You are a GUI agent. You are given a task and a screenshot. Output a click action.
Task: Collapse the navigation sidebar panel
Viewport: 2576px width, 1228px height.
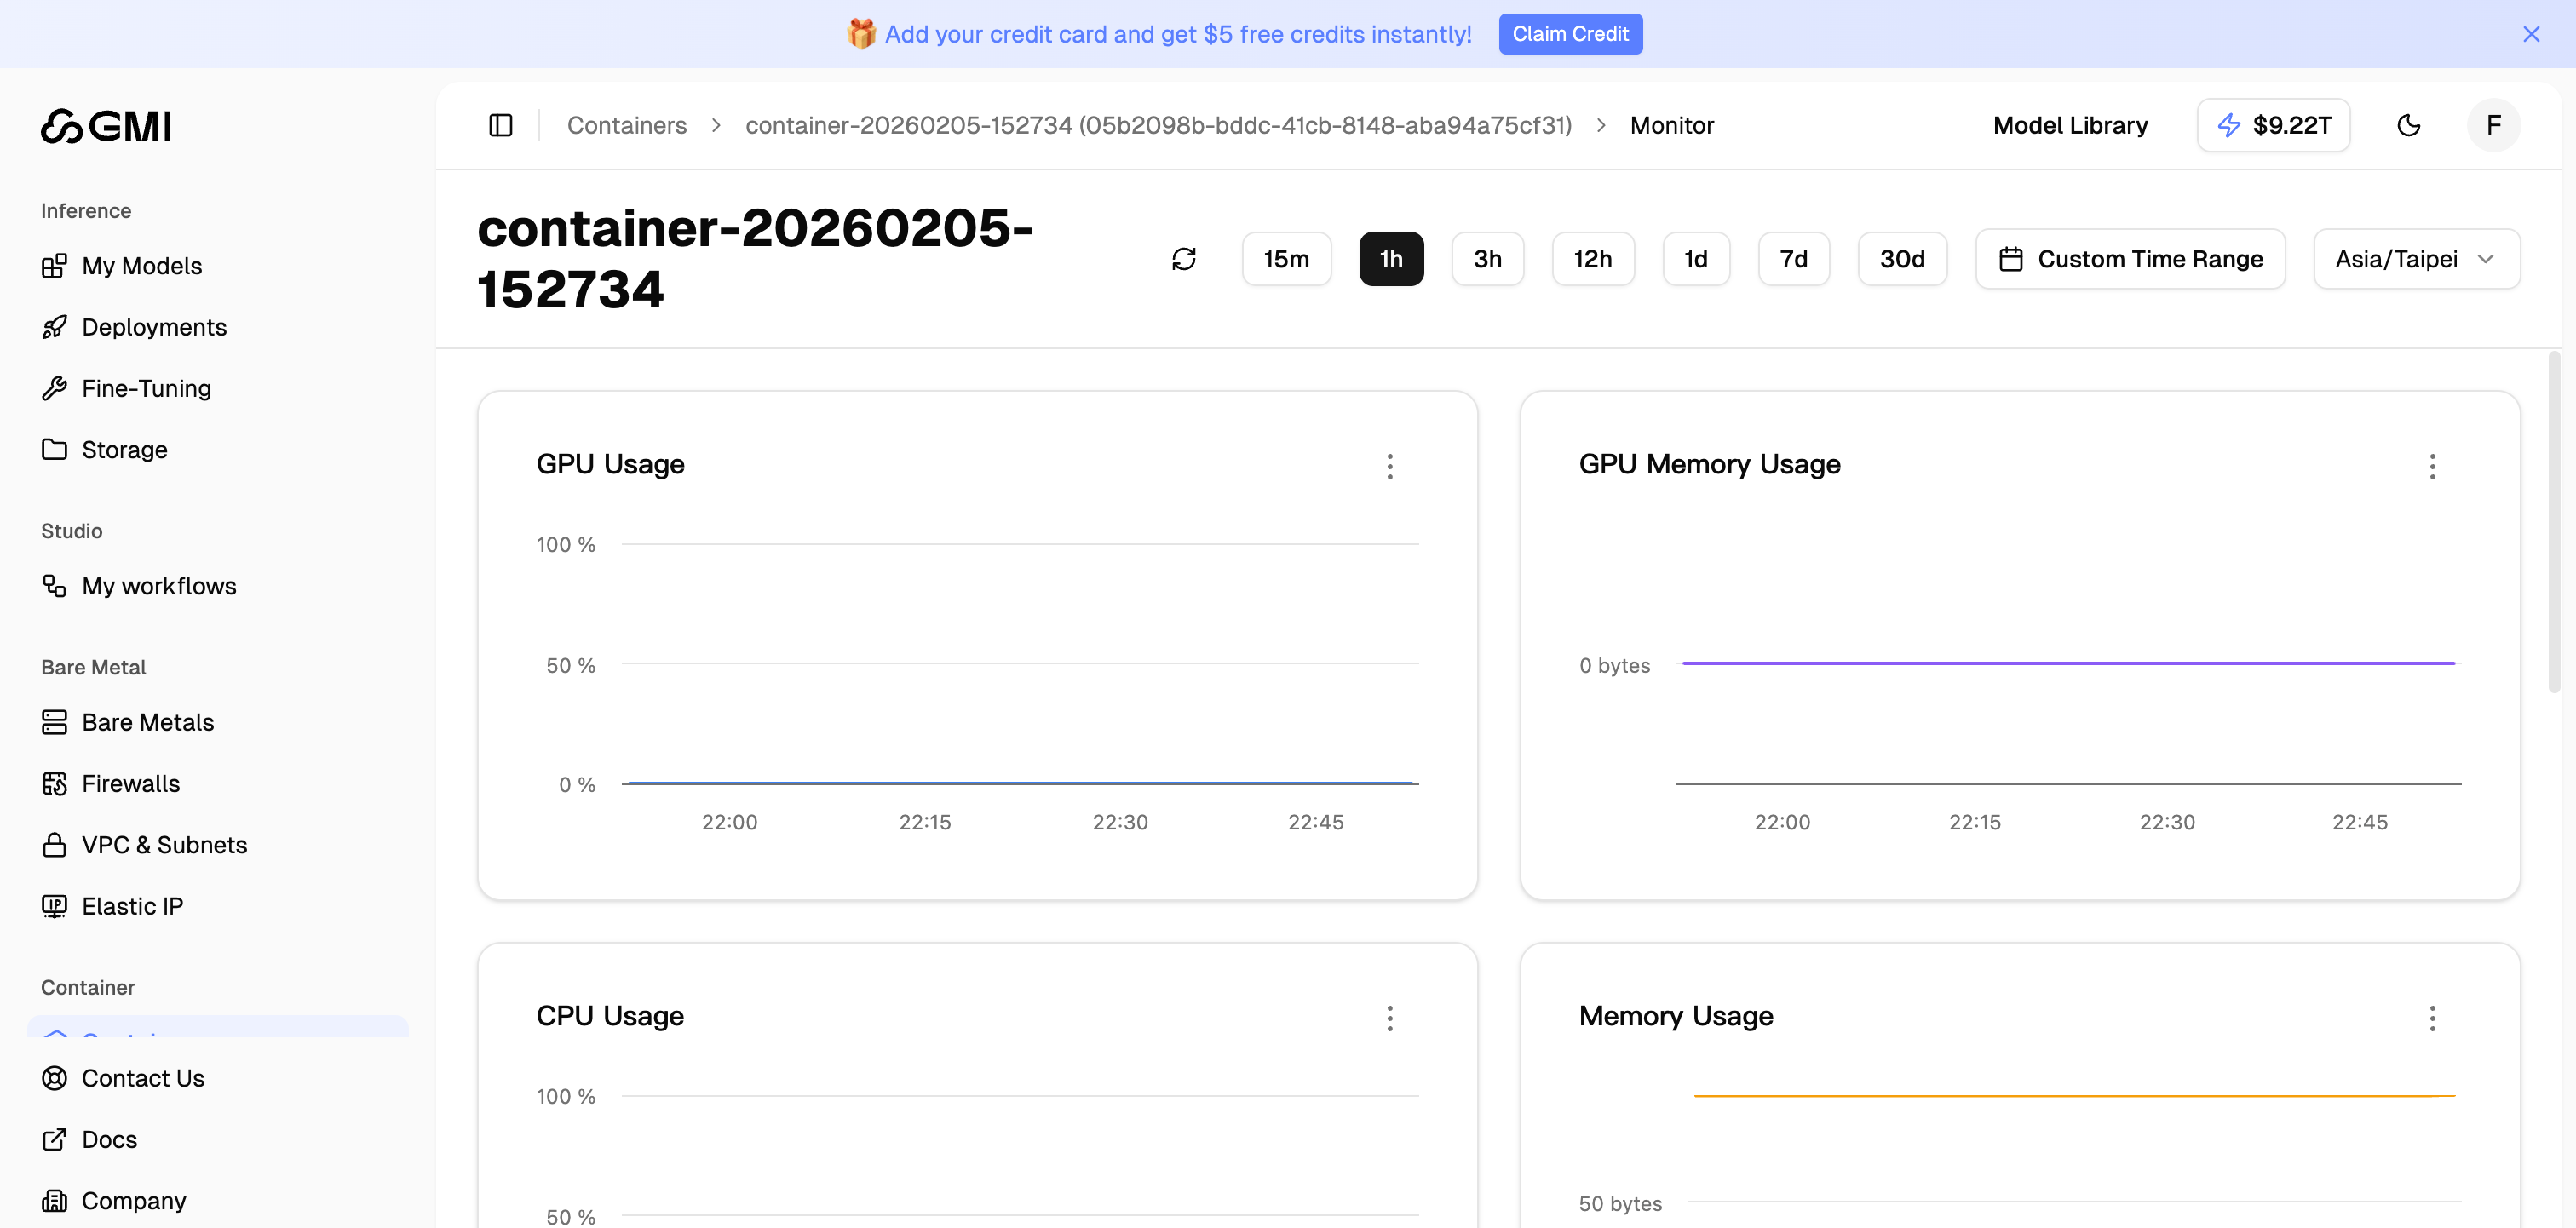[x=500, y=125]
